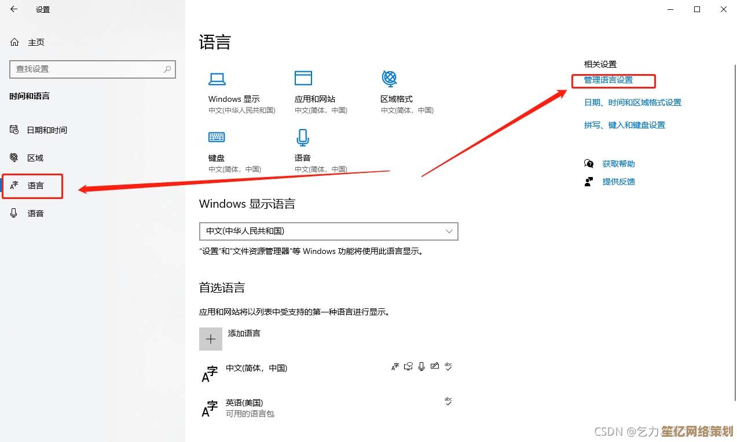The width and height of the screenshot is (737, 442).
Task: Click the 区域格式 globe icon
Action: pyautogui.click(x=389, y=78)
